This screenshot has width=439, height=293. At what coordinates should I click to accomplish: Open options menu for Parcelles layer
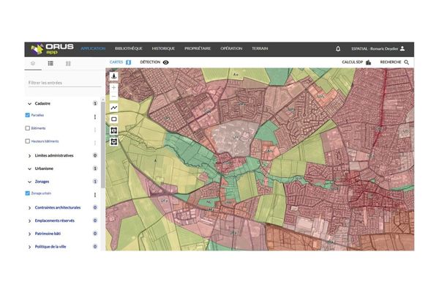tap(95, 116)
